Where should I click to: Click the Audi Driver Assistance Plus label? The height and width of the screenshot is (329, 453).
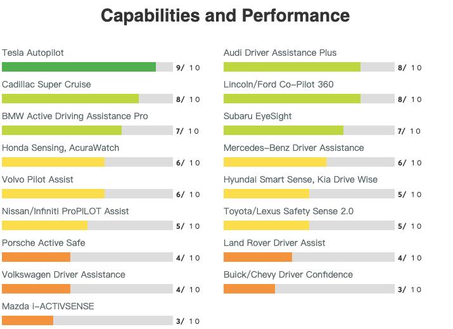click(x=280, y=53)
